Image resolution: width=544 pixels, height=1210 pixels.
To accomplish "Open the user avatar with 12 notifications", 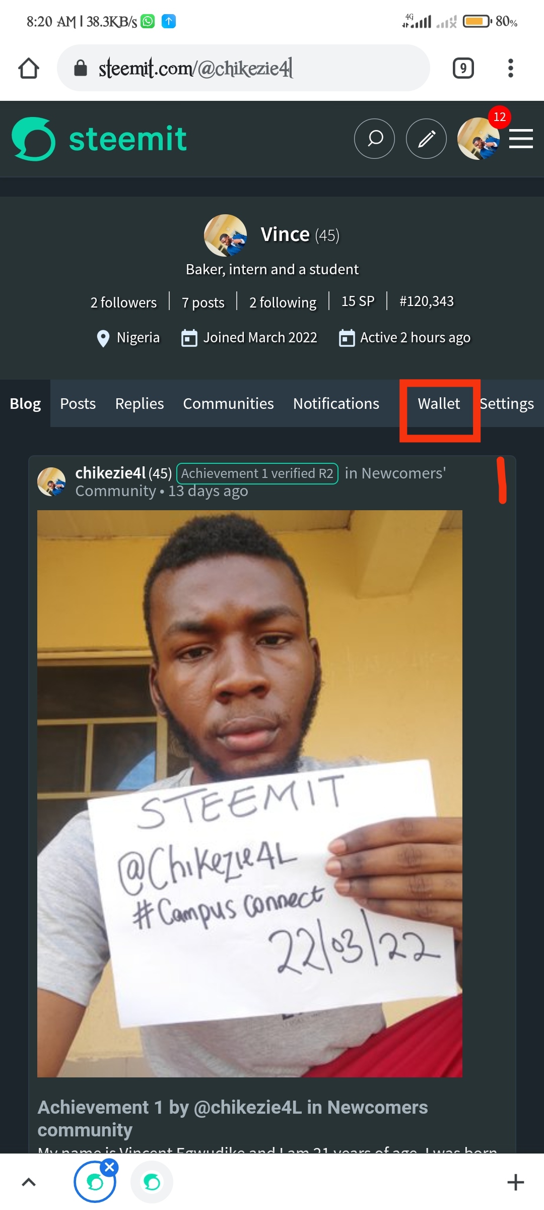I will (478, 139).
